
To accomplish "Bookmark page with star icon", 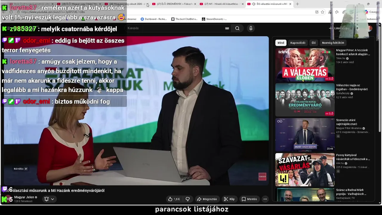I will pyautogui.click(x=323, y=12).
